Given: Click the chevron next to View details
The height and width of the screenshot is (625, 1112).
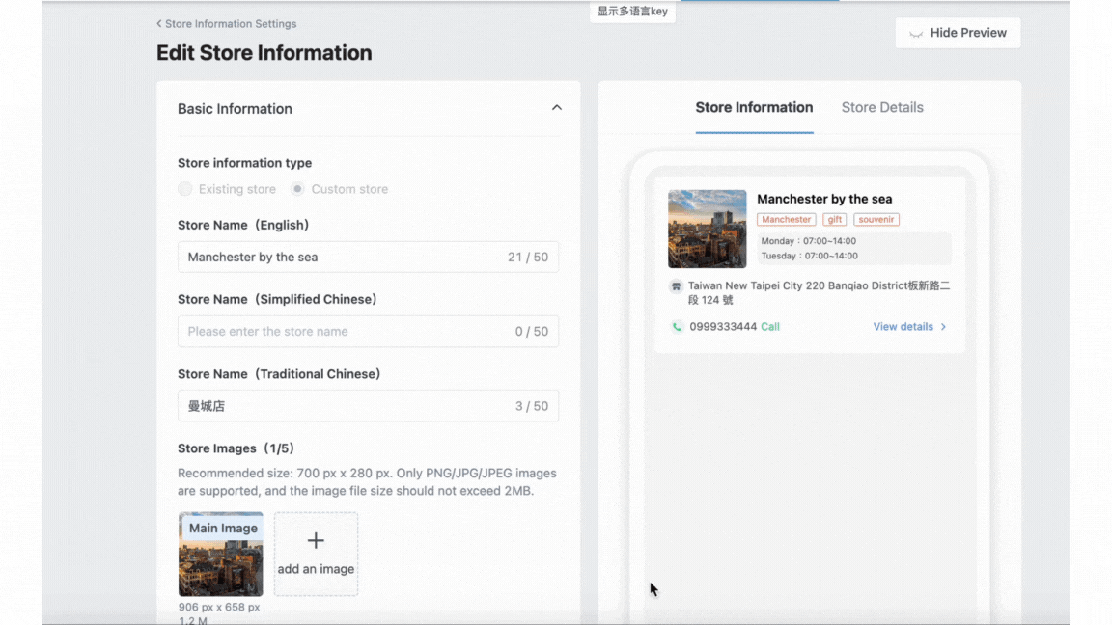Looking at the screenshot, I should pyautogui.click(x=943, y=327).
